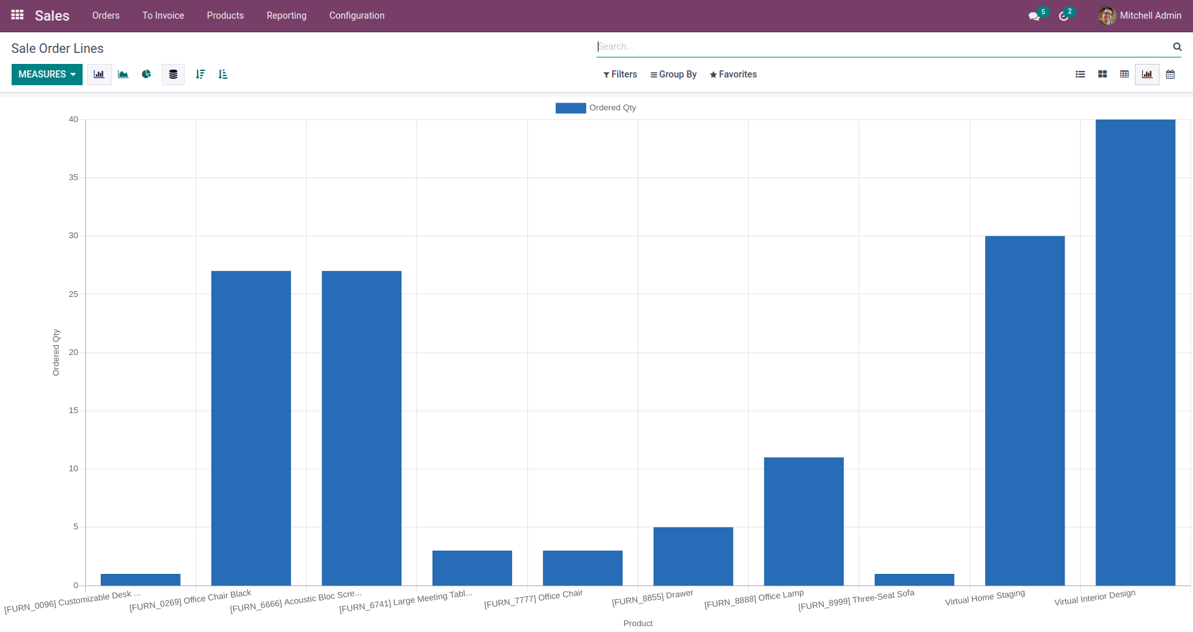Open the Reporting menu
1193x632 pixels.
click(286, 15)
